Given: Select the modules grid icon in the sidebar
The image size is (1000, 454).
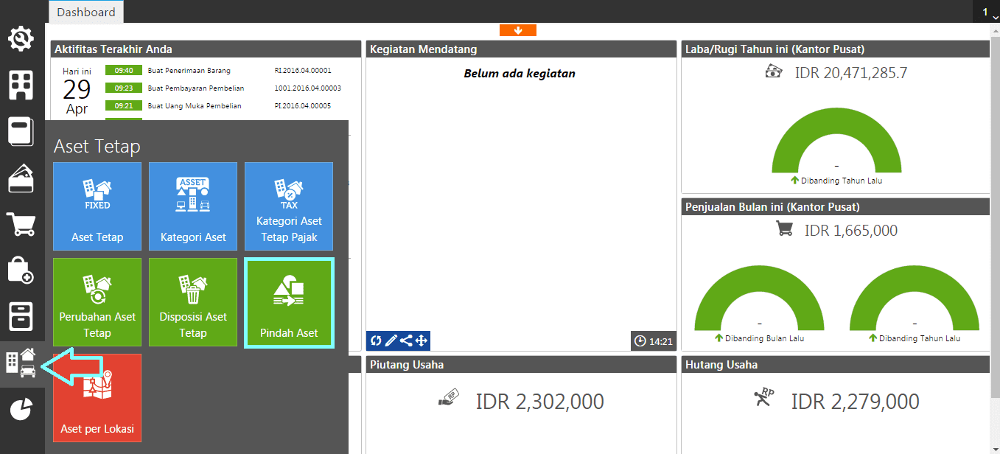Looking at the screenshot, I should pos(21,85).
